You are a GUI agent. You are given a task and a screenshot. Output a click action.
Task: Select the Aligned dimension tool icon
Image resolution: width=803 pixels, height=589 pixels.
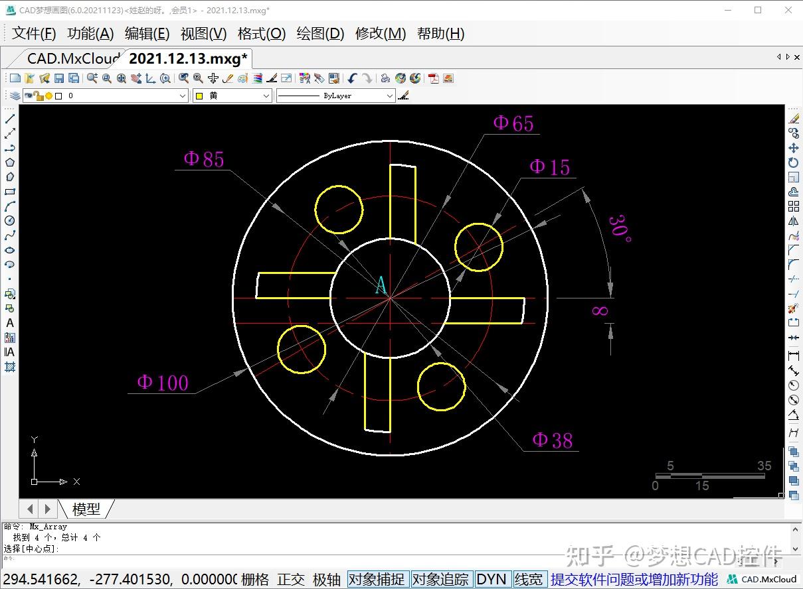point(793,371)
